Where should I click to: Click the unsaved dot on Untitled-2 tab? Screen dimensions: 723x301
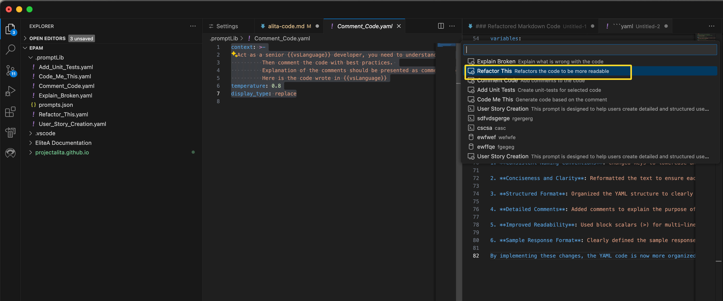[x=666, y=26]
